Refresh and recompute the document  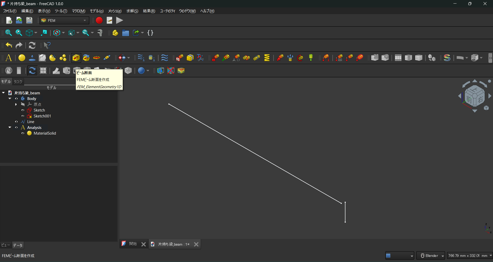click(x=32, y=45)
